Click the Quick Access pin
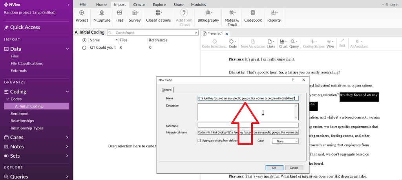402x180 pixels. pyautogui.click(x=6, y=28)
